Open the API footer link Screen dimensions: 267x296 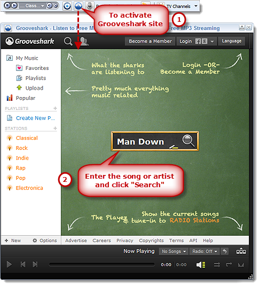tap(193, 241)
